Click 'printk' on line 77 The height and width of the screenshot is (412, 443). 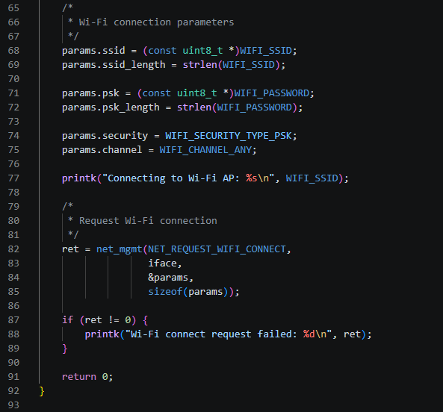tap(79, 178)
